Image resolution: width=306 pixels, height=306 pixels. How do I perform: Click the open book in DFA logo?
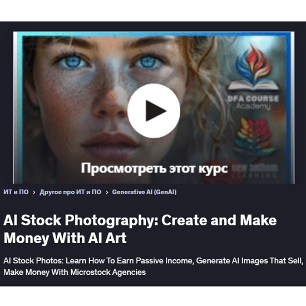coord(253,86)
